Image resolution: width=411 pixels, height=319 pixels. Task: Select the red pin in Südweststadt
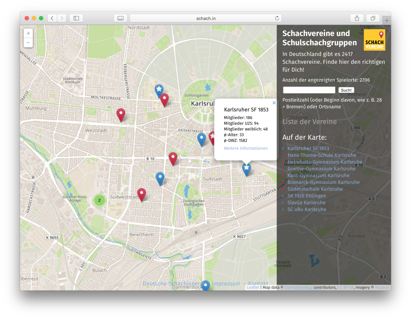coord(141,194)
